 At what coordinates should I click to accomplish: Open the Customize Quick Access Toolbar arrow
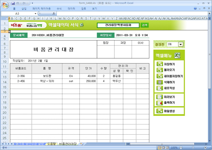[32, 3]
